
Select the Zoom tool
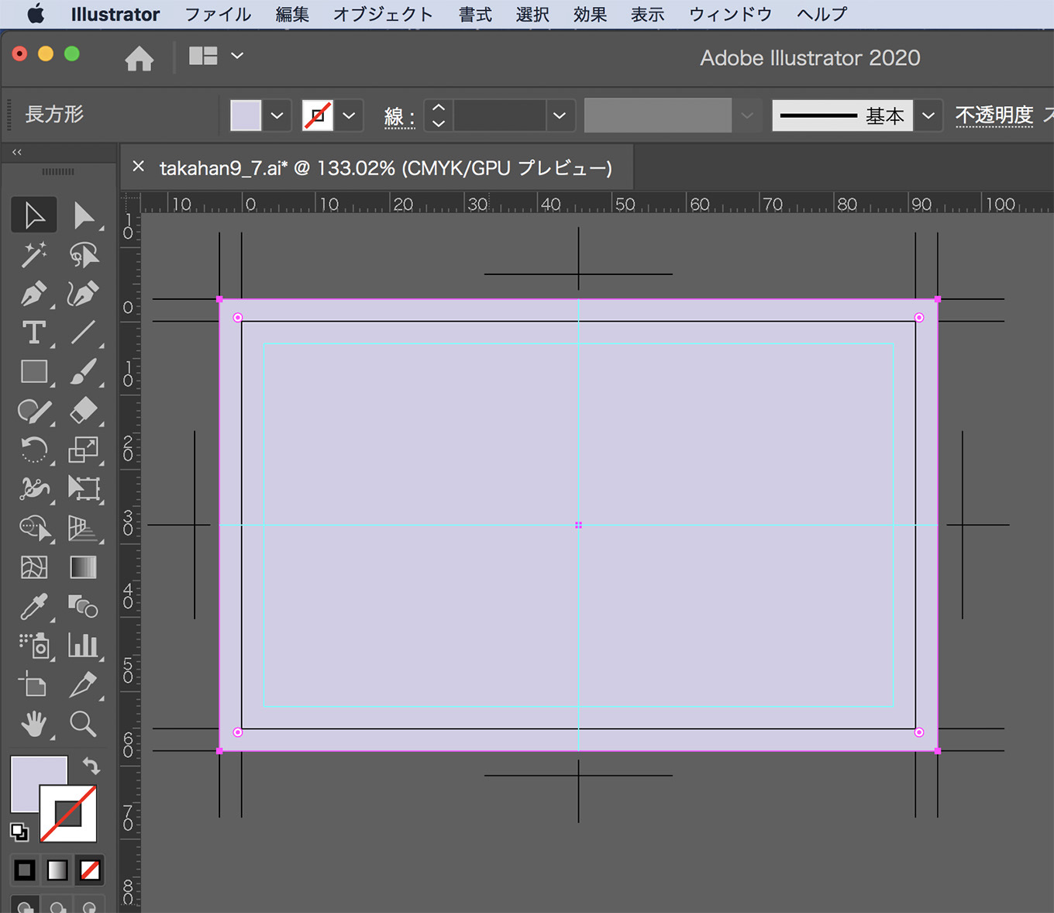[84, 724]
